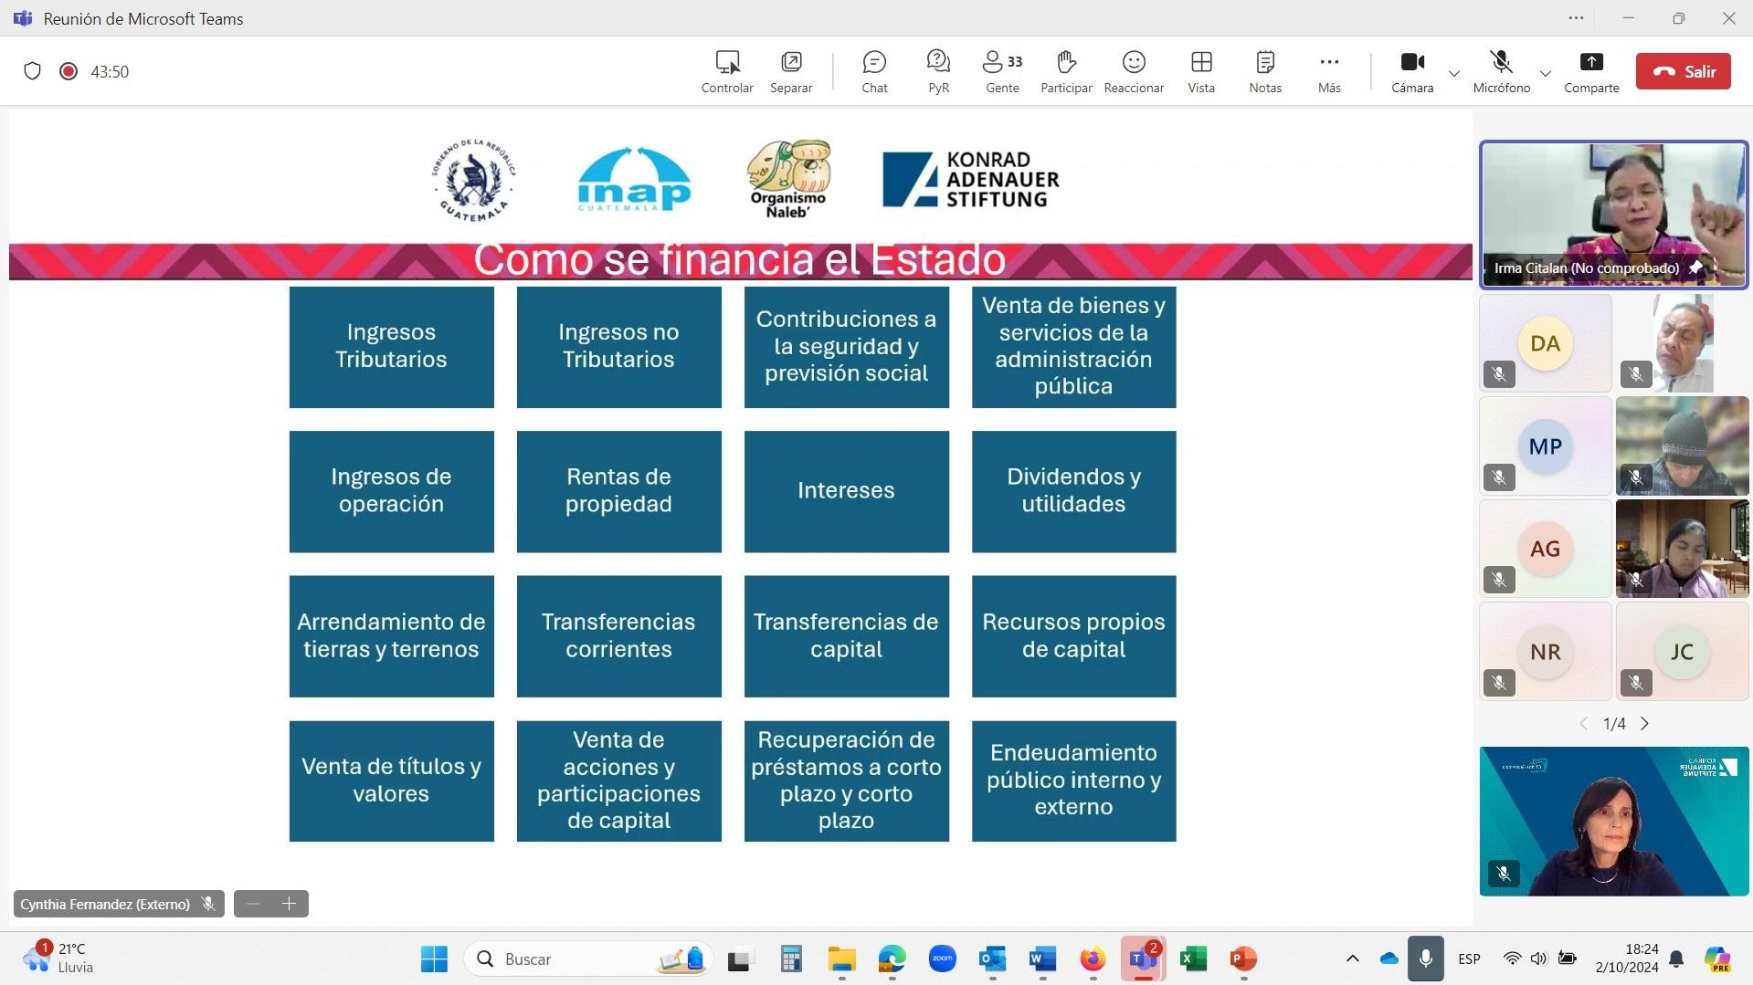This screenshot has width=1753, height=985.
Task: Open the PyR questions panel
Action: coord(938,71)
